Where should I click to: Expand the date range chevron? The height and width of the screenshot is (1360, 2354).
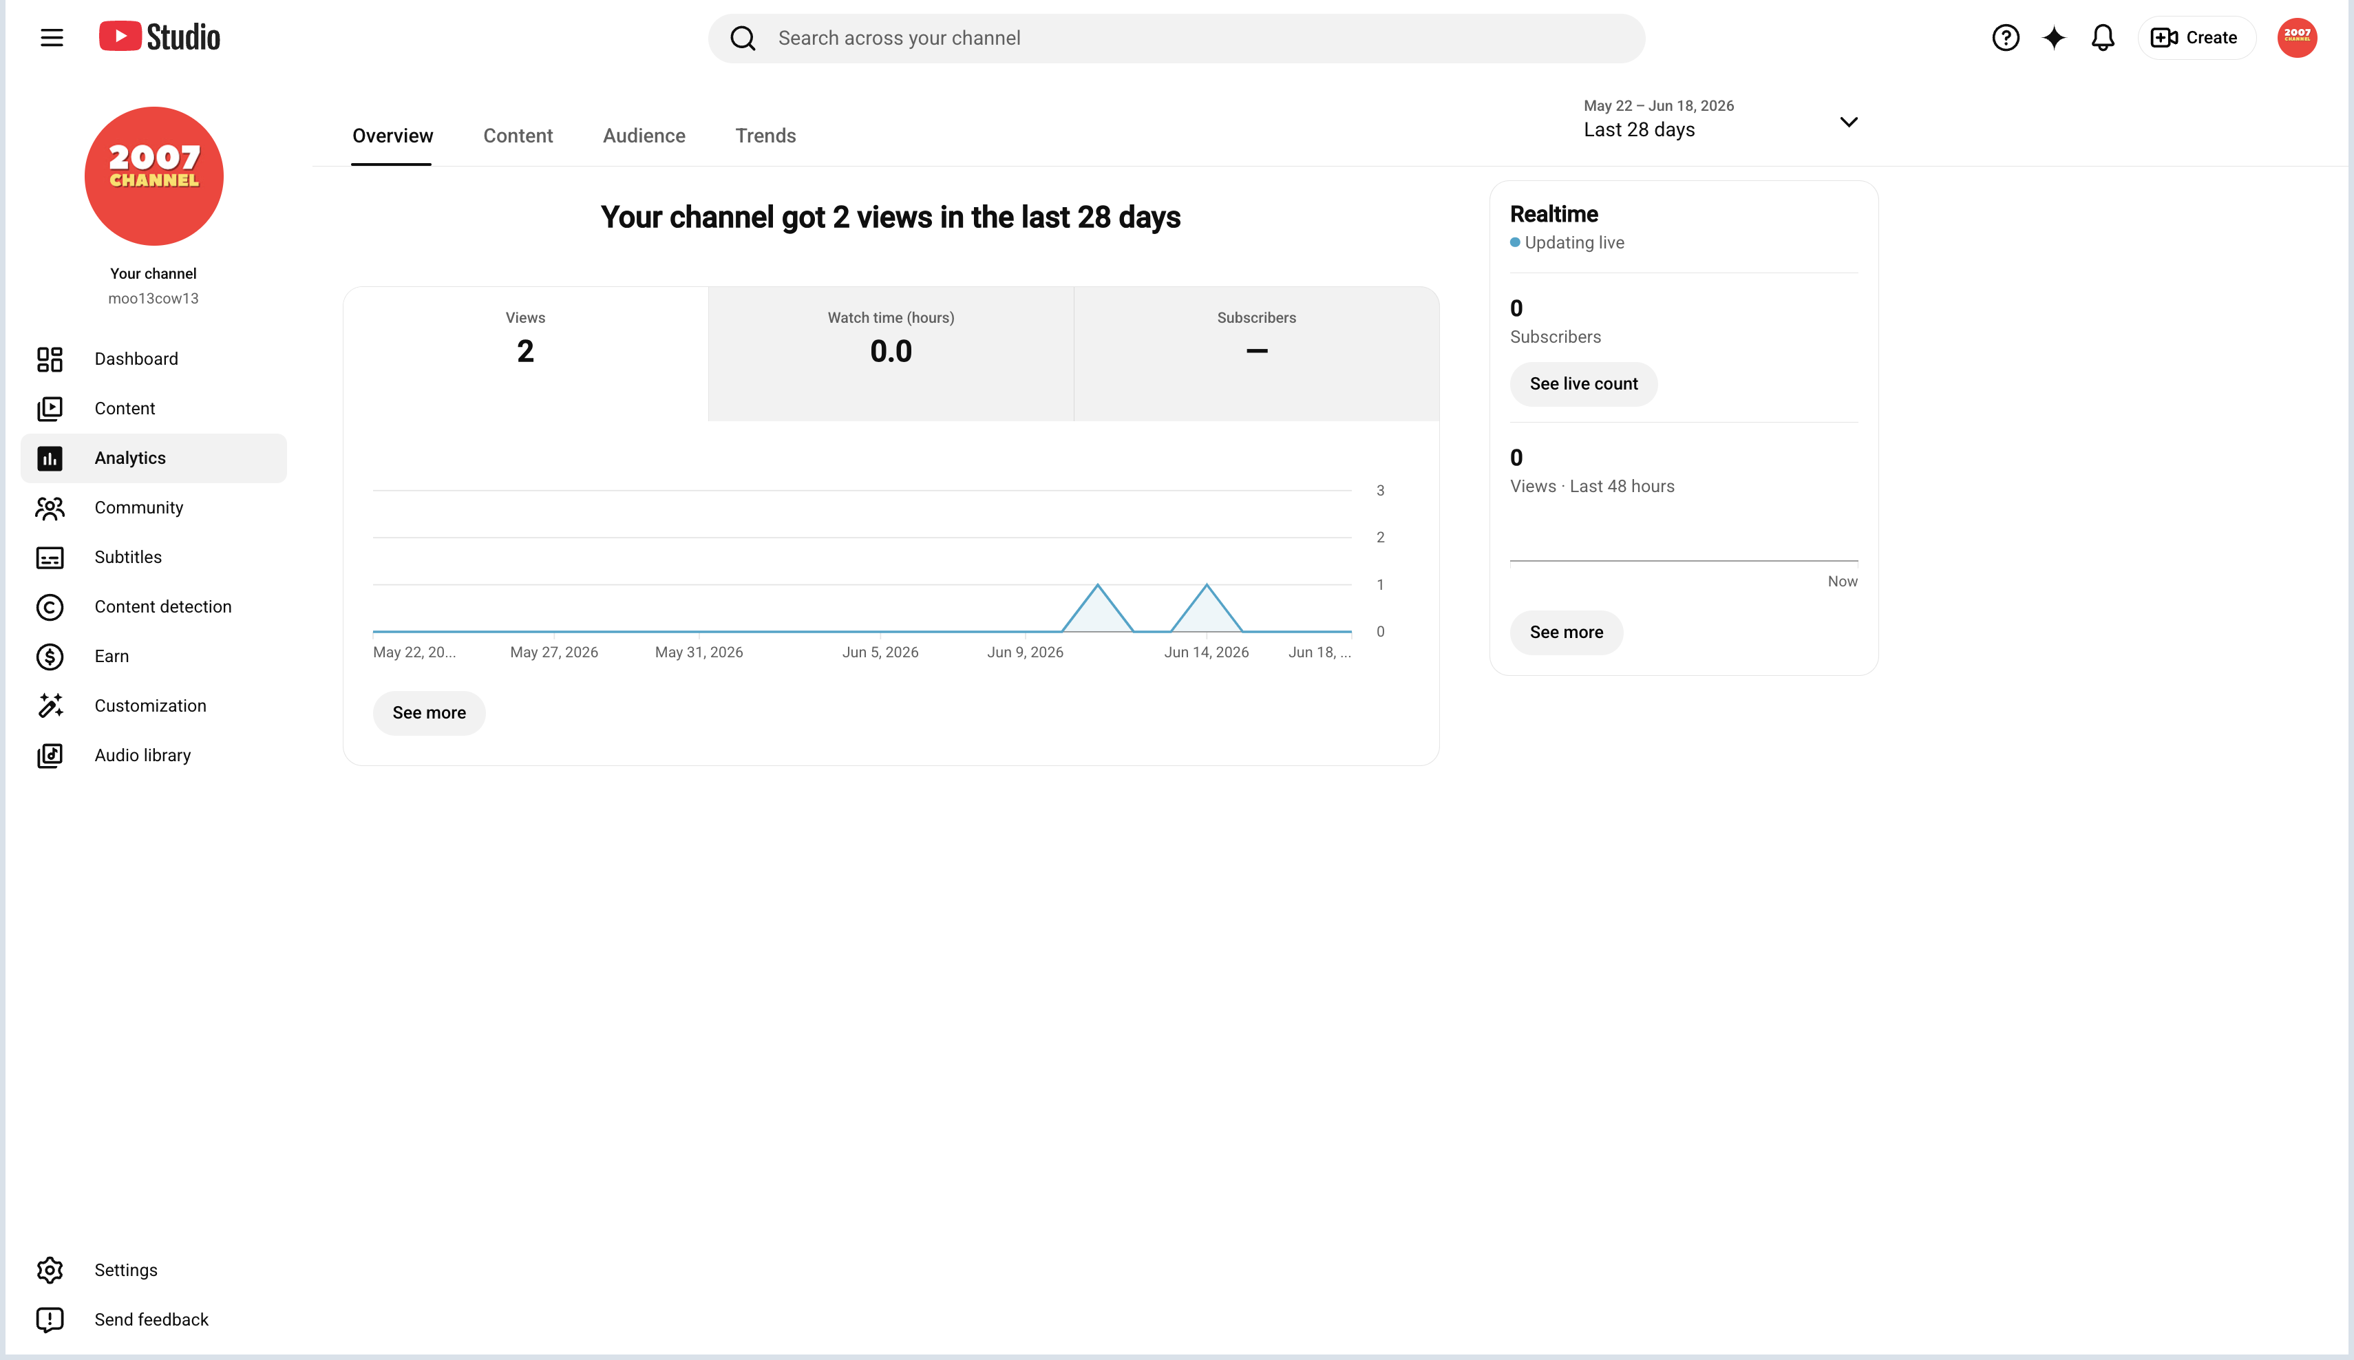pos(1849,121)
